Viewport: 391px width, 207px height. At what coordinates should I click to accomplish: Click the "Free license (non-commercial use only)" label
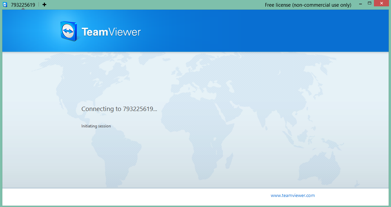click(x=308, y=5)
